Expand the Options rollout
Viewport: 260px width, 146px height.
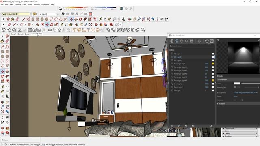coord(218,104)
